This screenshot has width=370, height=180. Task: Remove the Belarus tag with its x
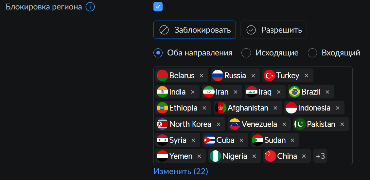point(202,76)
